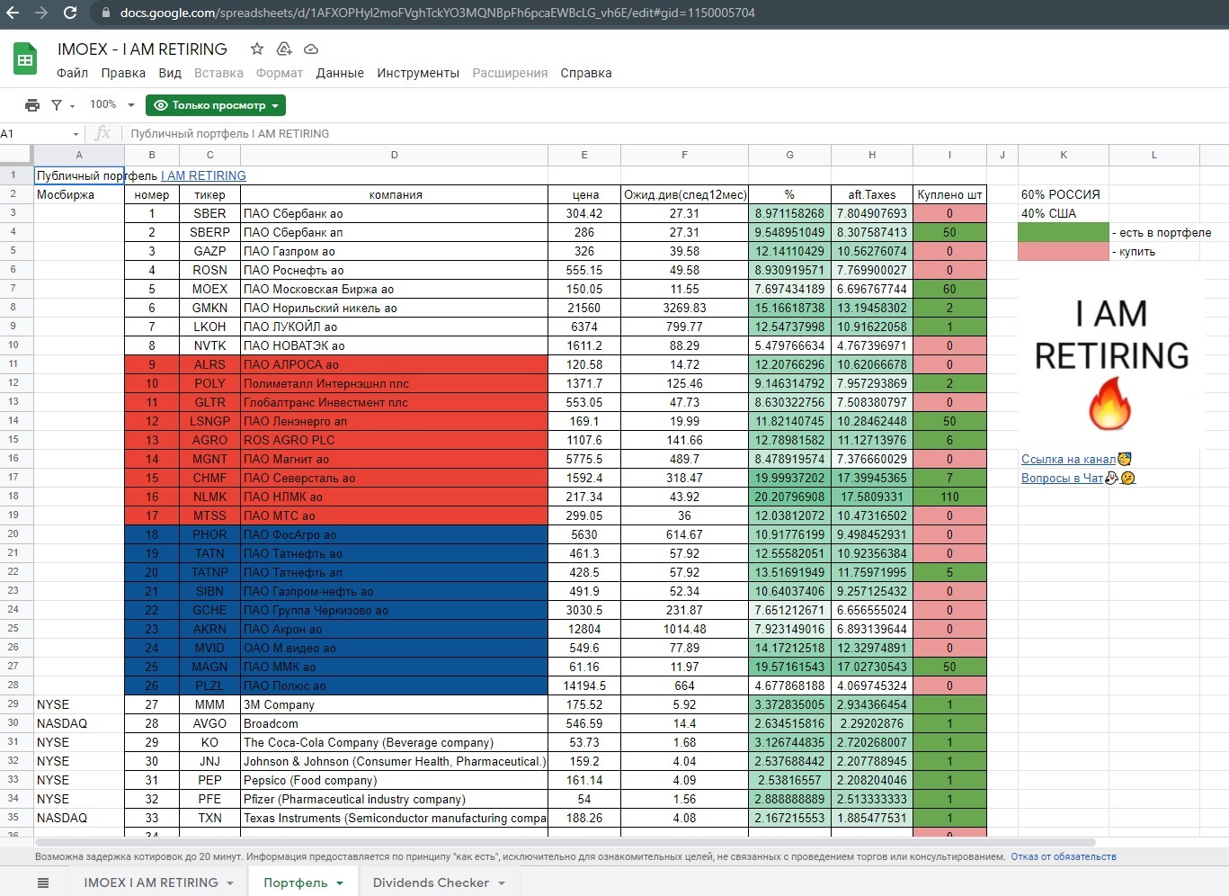
Task: Open the Вид menu
Action: pyautogui.click(x=170, y=73)
